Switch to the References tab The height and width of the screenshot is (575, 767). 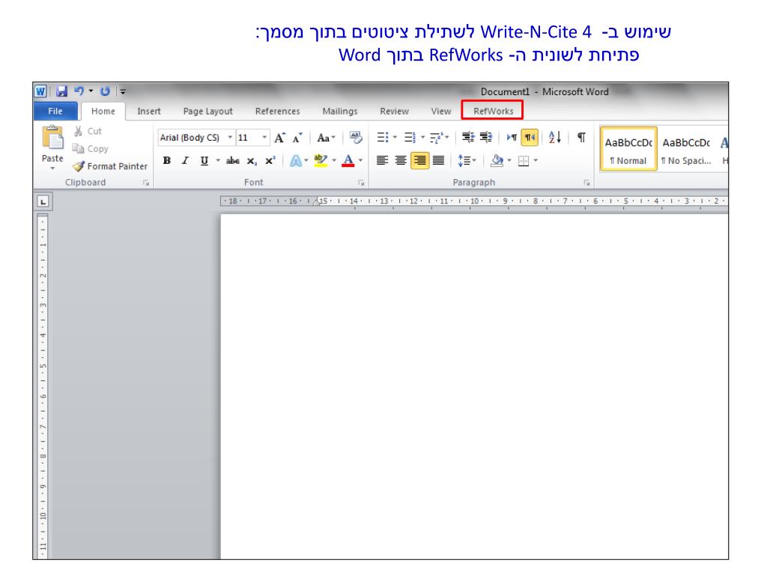coord(277,112)
